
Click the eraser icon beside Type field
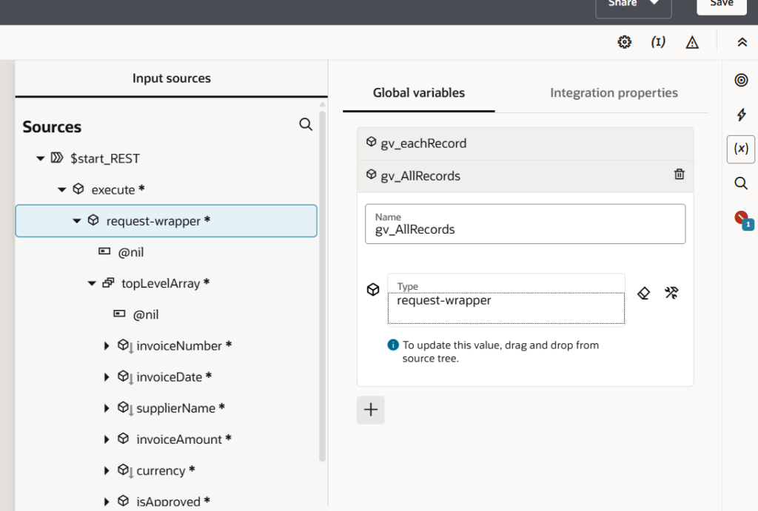(643, 293)
